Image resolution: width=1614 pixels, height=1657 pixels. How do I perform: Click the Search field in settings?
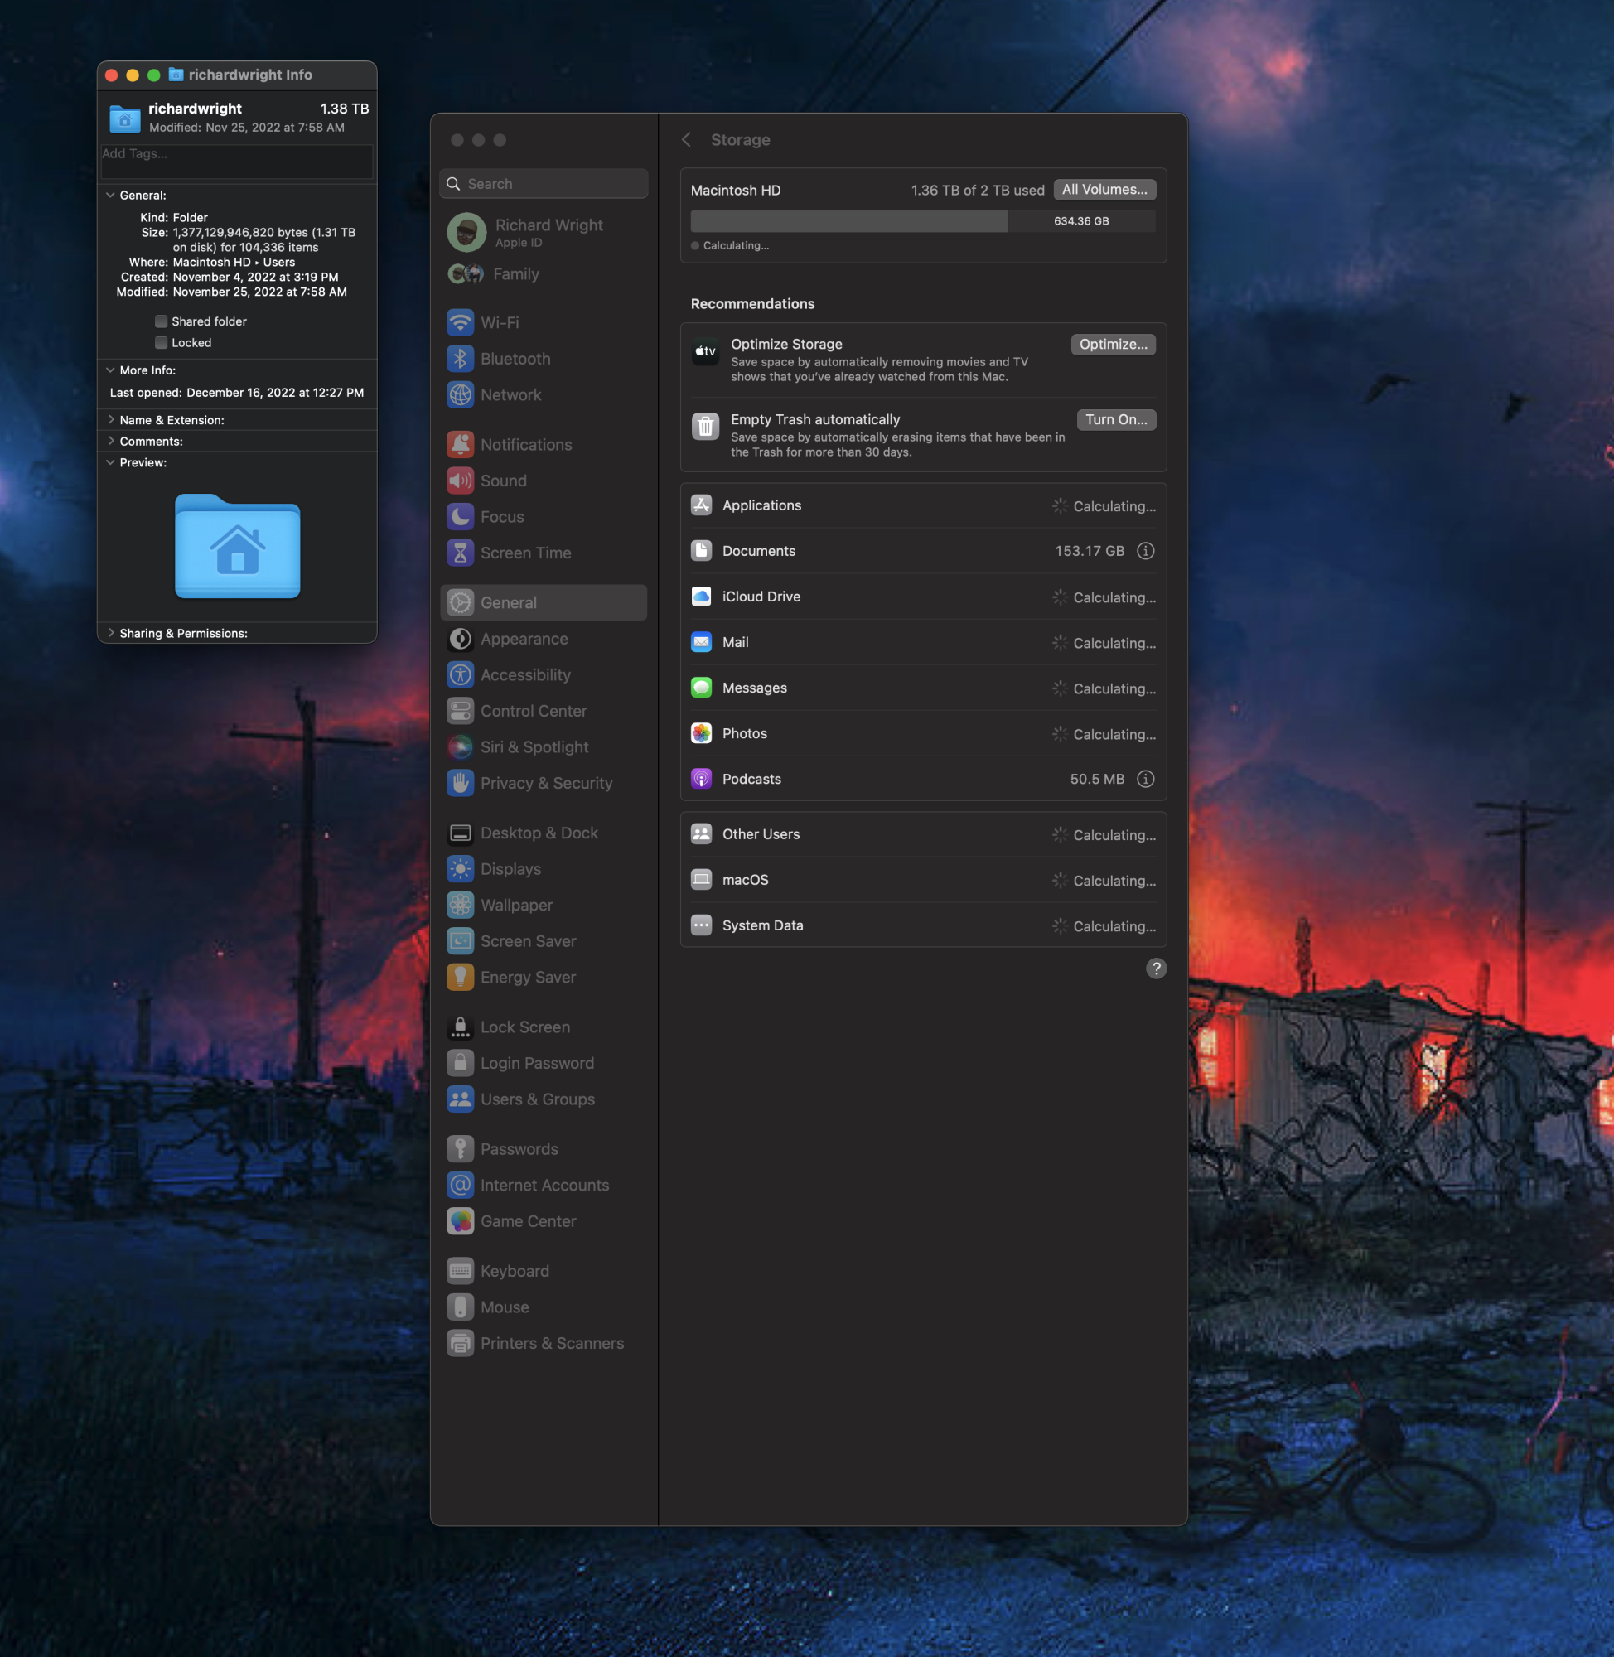pos(544,184)
